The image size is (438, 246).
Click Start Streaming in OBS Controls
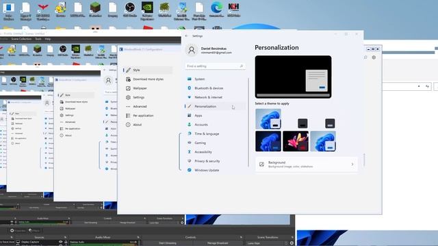click(x=168, y=243)
